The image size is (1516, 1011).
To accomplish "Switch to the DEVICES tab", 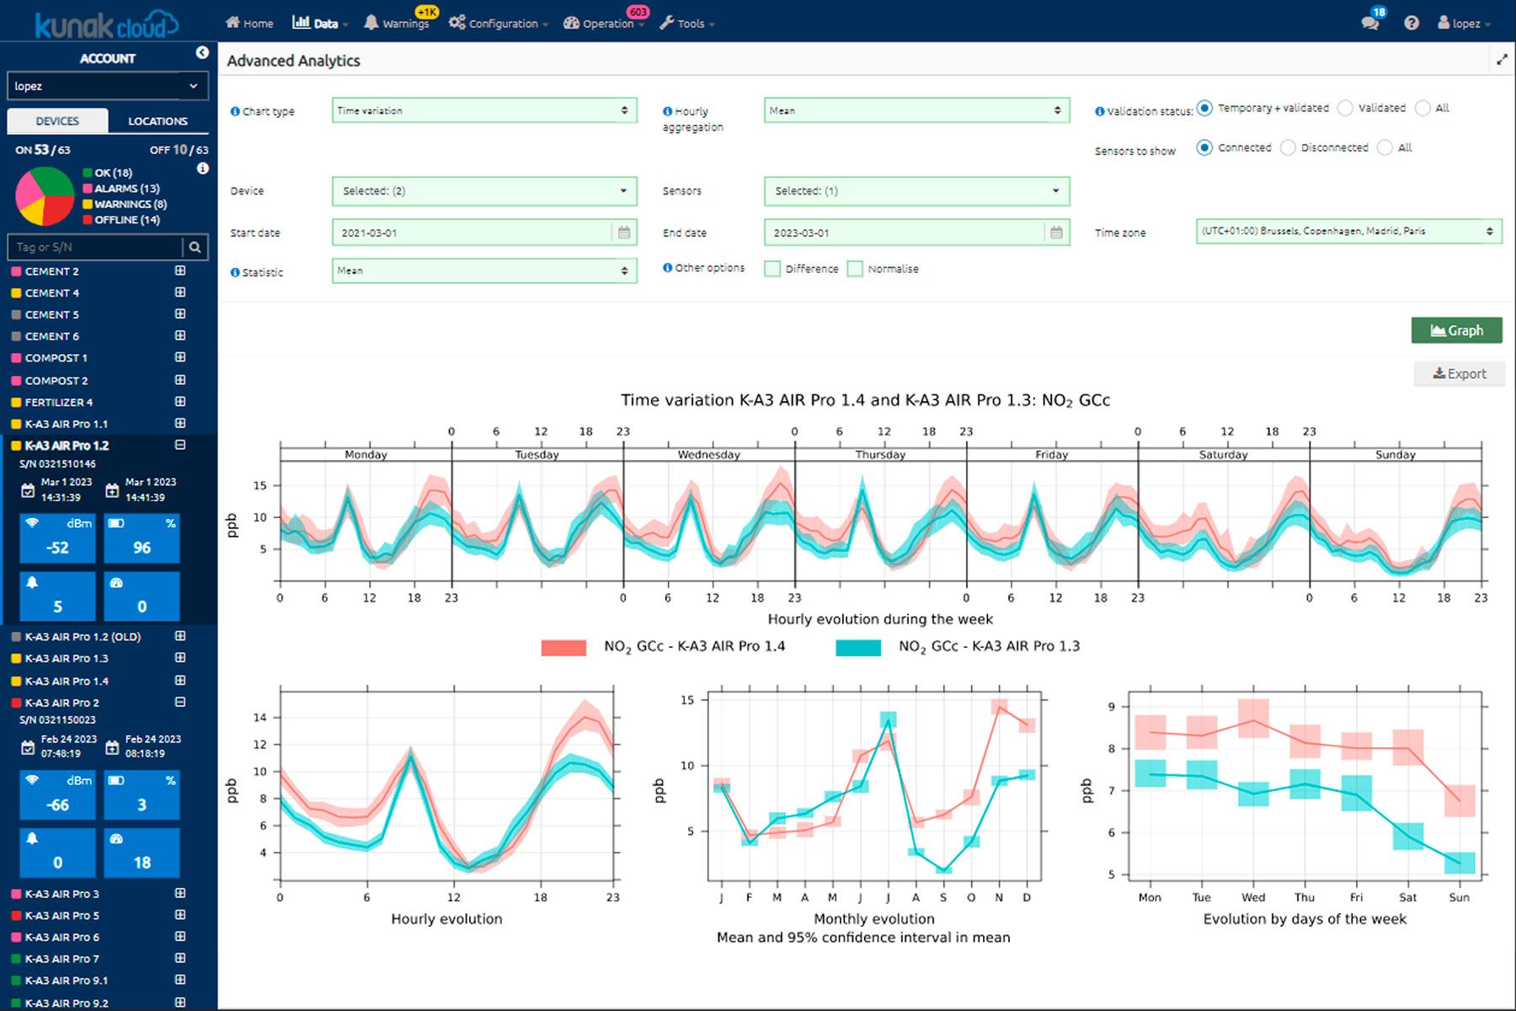I will 57,121.
